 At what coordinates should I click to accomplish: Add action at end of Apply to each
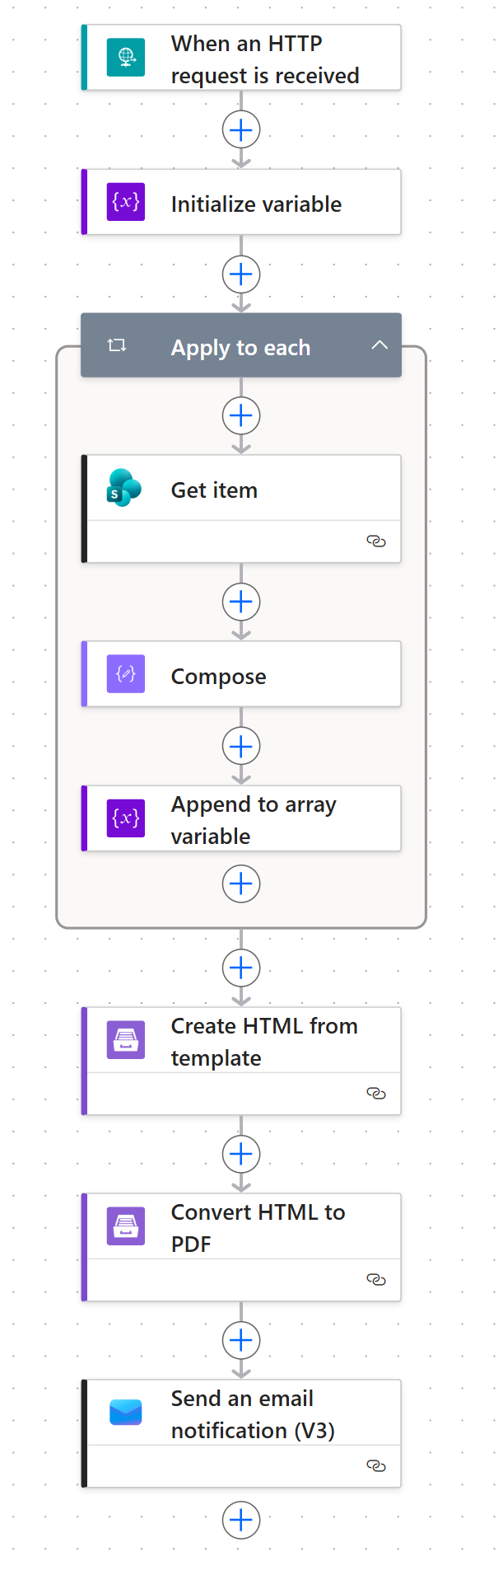[241, 884]
